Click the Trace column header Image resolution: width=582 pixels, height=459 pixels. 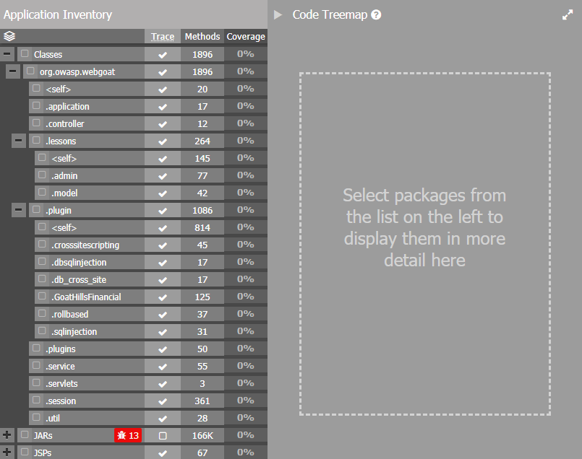point(163,37)
